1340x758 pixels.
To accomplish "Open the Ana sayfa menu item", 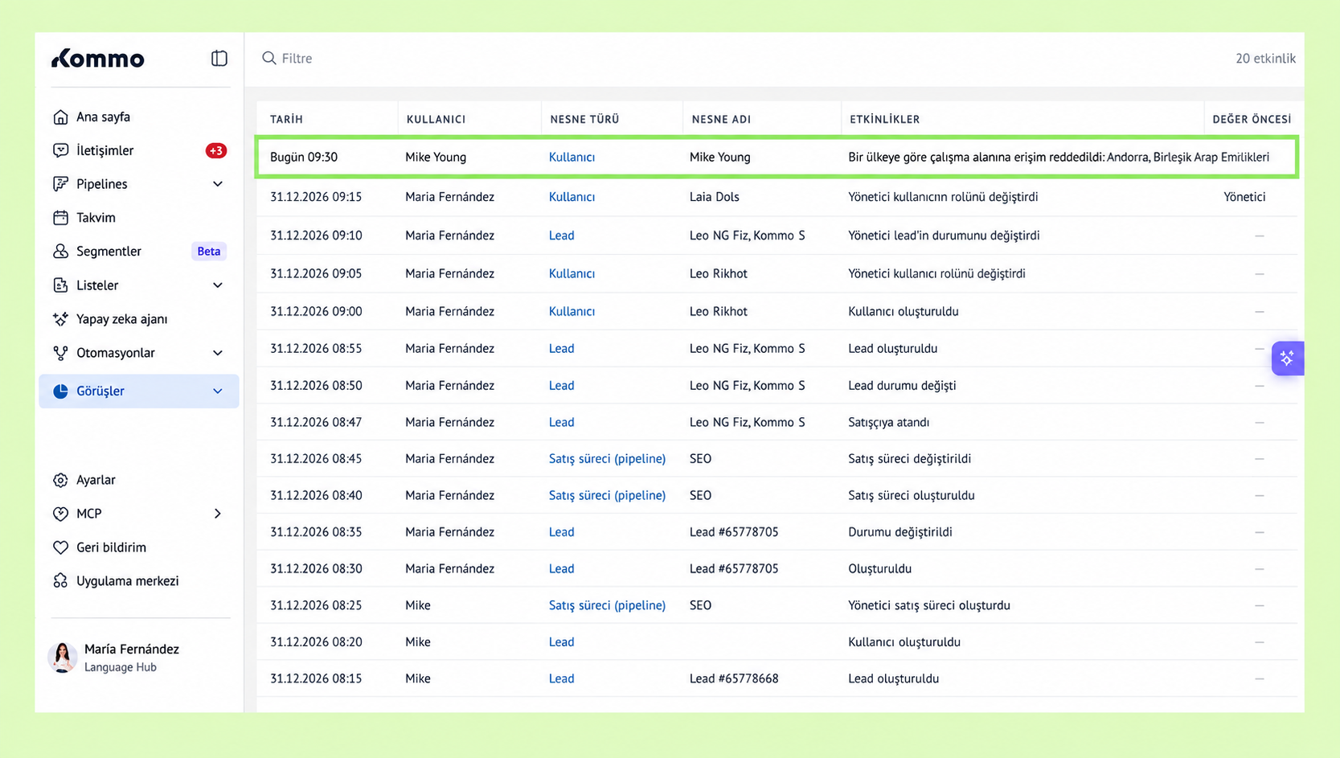I will [138, 117].
